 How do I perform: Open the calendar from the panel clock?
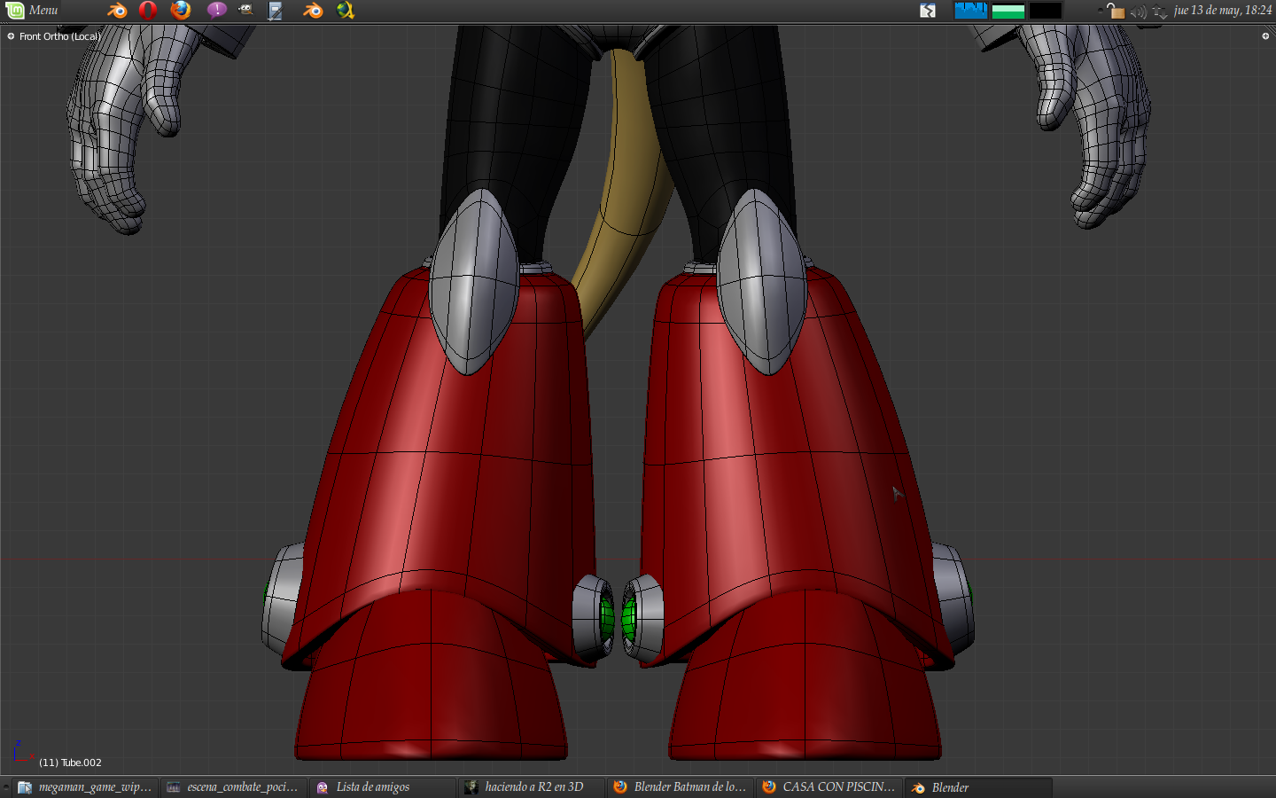(x=1223, y=11)
